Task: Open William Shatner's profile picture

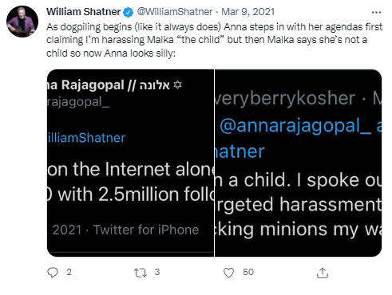Action: [22, 22]
